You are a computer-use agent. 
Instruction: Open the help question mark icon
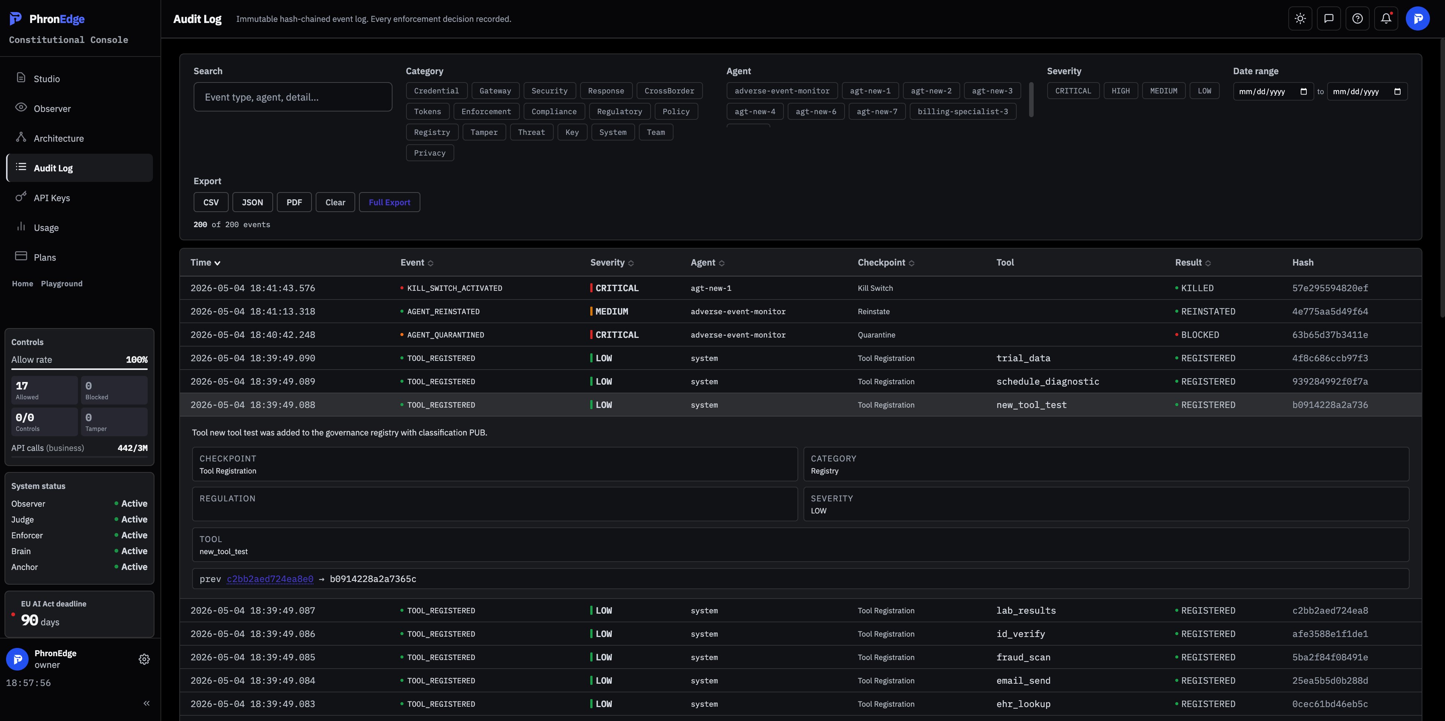point(1358,18)
